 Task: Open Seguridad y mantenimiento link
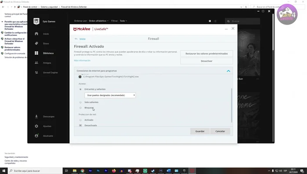point(16,157)
